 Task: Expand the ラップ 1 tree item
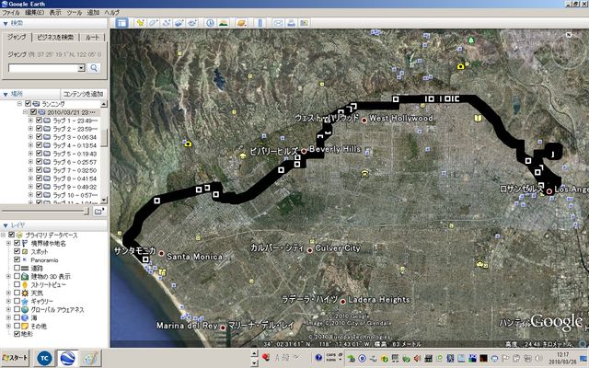[29, 120]
